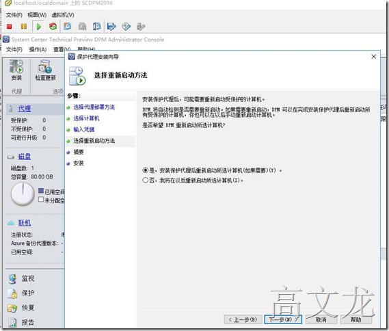
Task: Click the greyed snapshot revert icon
Action: tap(82, 26)
